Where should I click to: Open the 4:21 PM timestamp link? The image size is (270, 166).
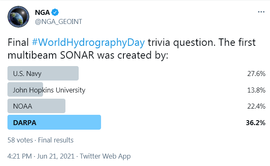pos(19,156)
